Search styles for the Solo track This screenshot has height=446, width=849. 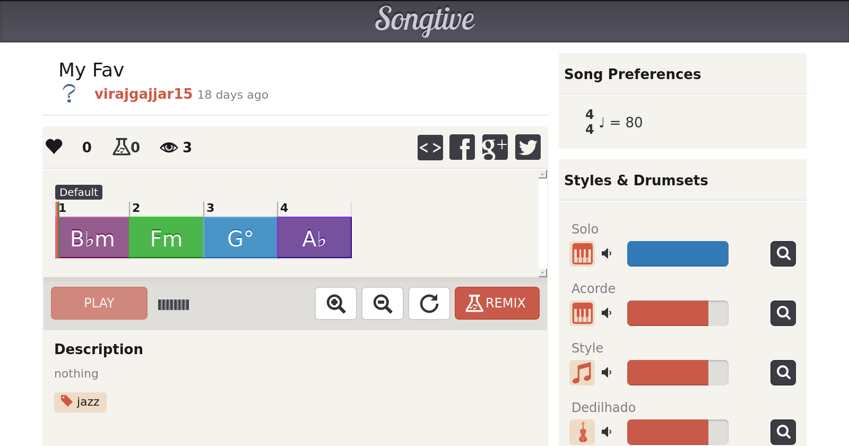click(783, 254)
